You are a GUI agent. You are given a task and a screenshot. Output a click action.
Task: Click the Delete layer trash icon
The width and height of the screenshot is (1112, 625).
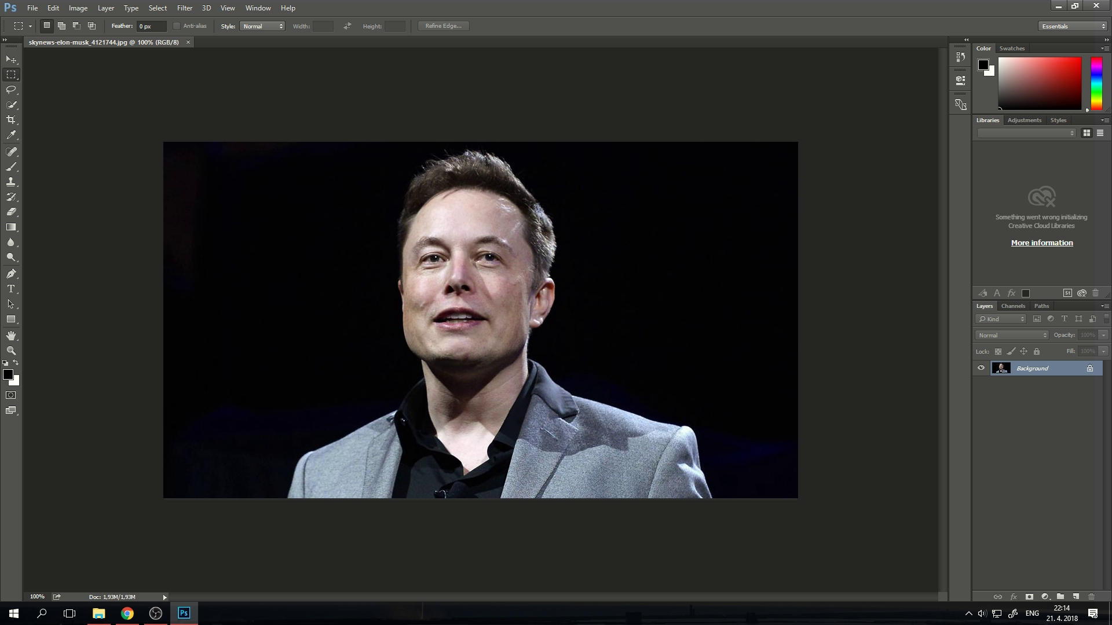pyautogui.click(x=1091, y=597)
